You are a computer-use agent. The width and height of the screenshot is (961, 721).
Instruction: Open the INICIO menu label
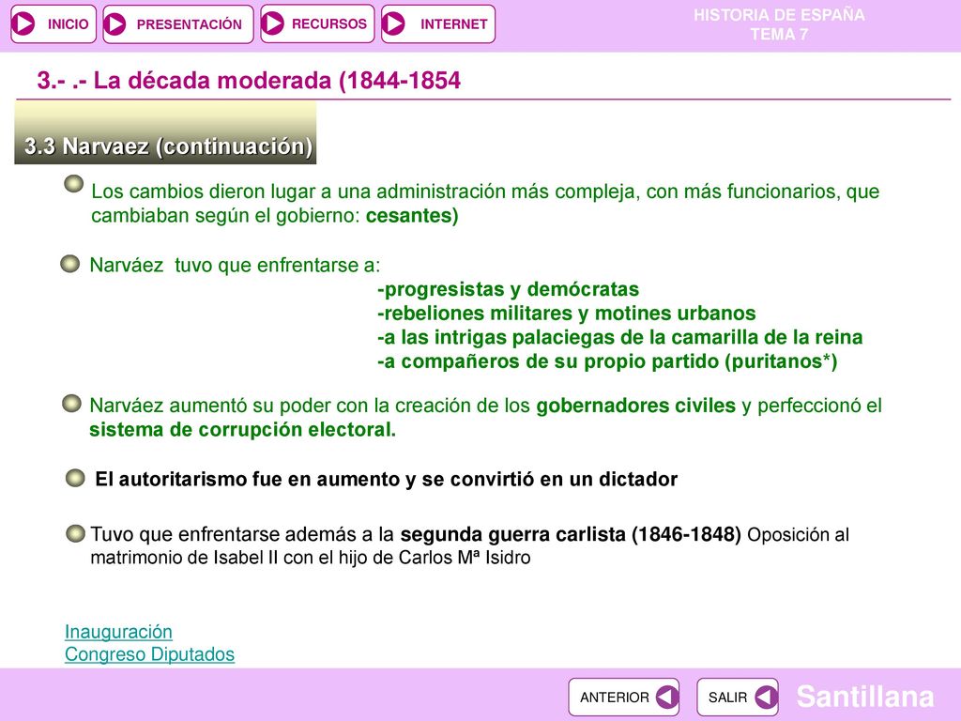click(x=68, y=23)
